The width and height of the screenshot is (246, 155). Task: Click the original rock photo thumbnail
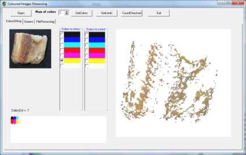click(30, 49)
